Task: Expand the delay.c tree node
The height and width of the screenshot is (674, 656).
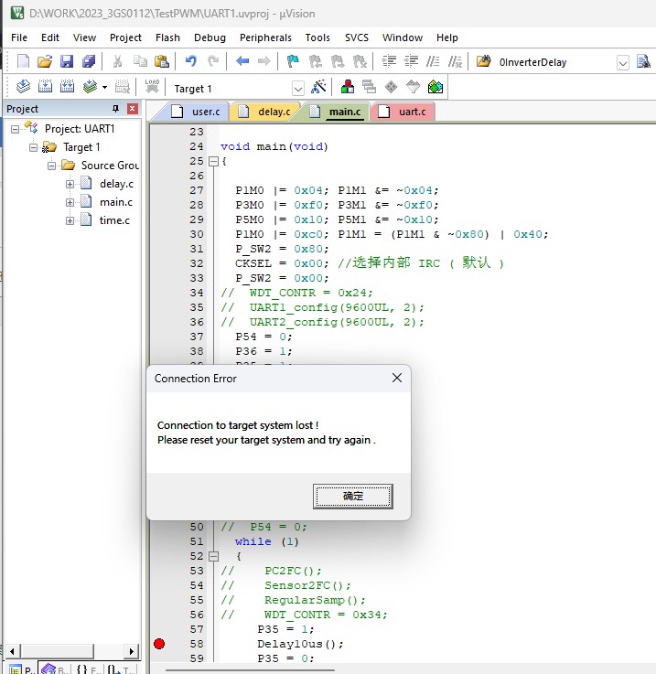Action: (70, 184)
